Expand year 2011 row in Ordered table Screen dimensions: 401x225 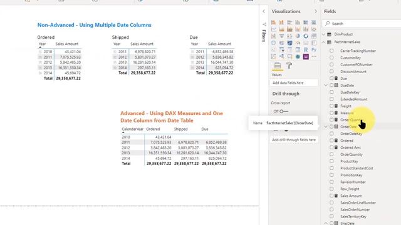[40, 57]
